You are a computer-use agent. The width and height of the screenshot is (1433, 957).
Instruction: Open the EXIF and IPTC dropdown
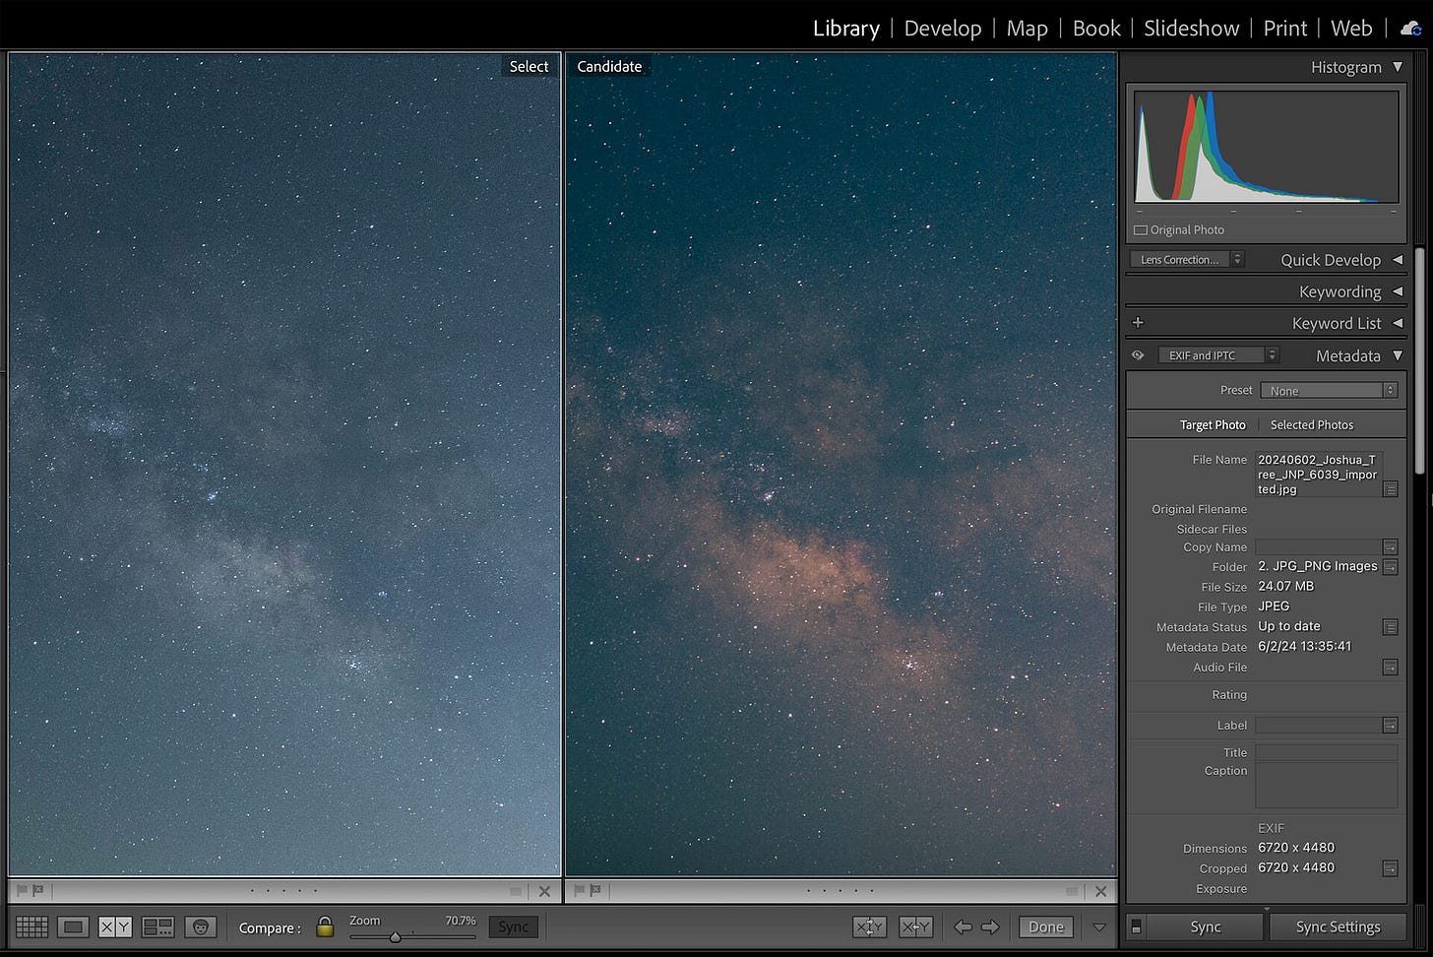pos(1217,355)
